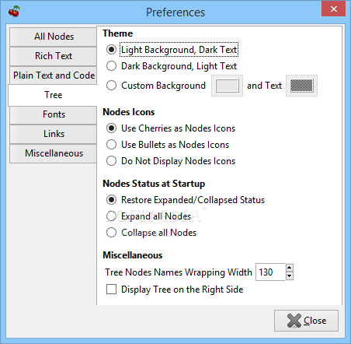
Task: Select Use Bullets as Nodes Icons
Action: 112,145
